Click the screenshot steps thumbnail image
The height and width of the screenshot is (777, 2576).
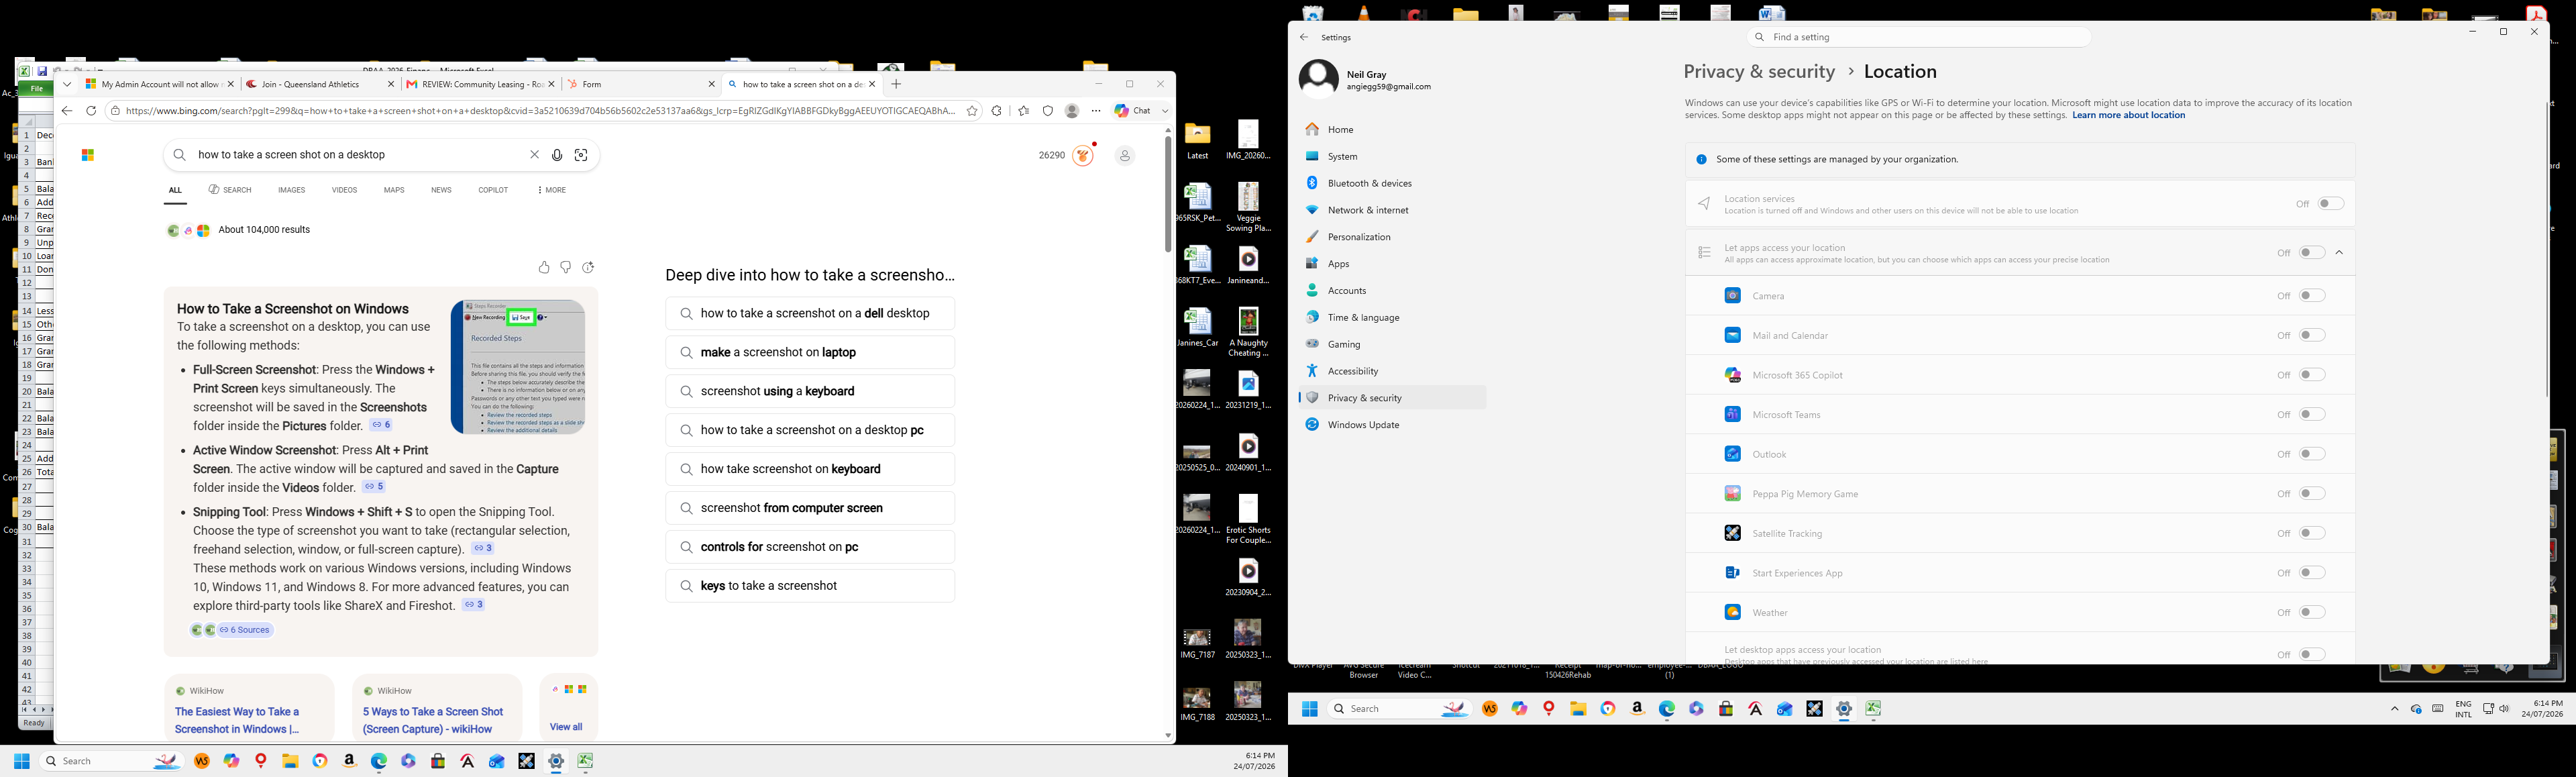tap(518, 367)
